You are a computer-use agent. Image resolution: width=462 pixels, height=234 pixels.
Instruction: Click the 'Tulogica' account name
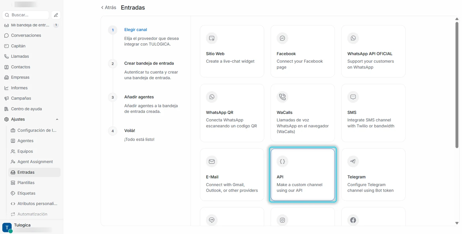point(22,225)
